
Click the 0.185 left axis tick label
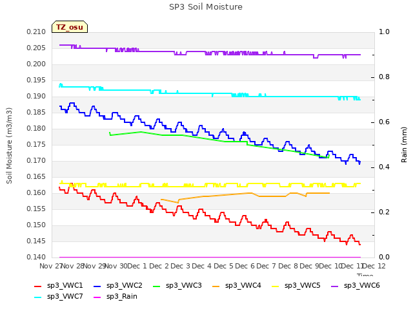pos(36,112)
